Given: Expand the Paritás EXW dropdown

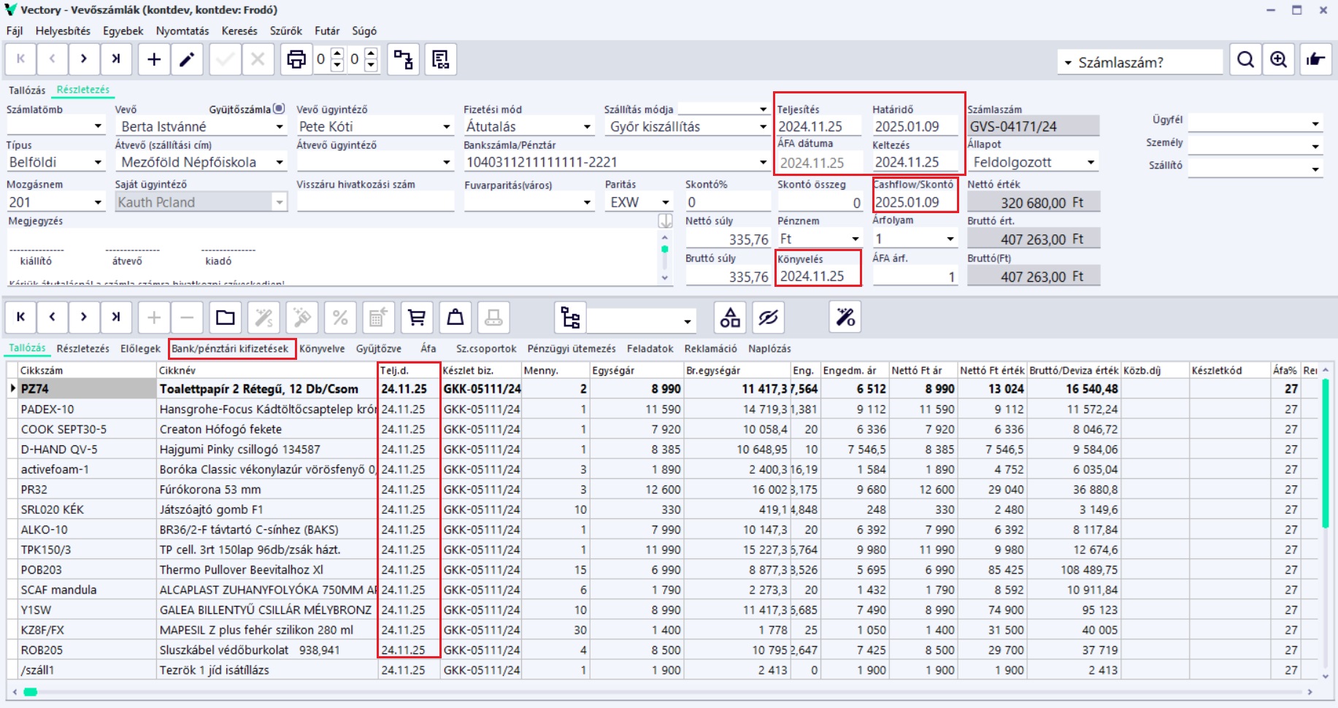Looking at the screenshot, I should click(666, 202).
